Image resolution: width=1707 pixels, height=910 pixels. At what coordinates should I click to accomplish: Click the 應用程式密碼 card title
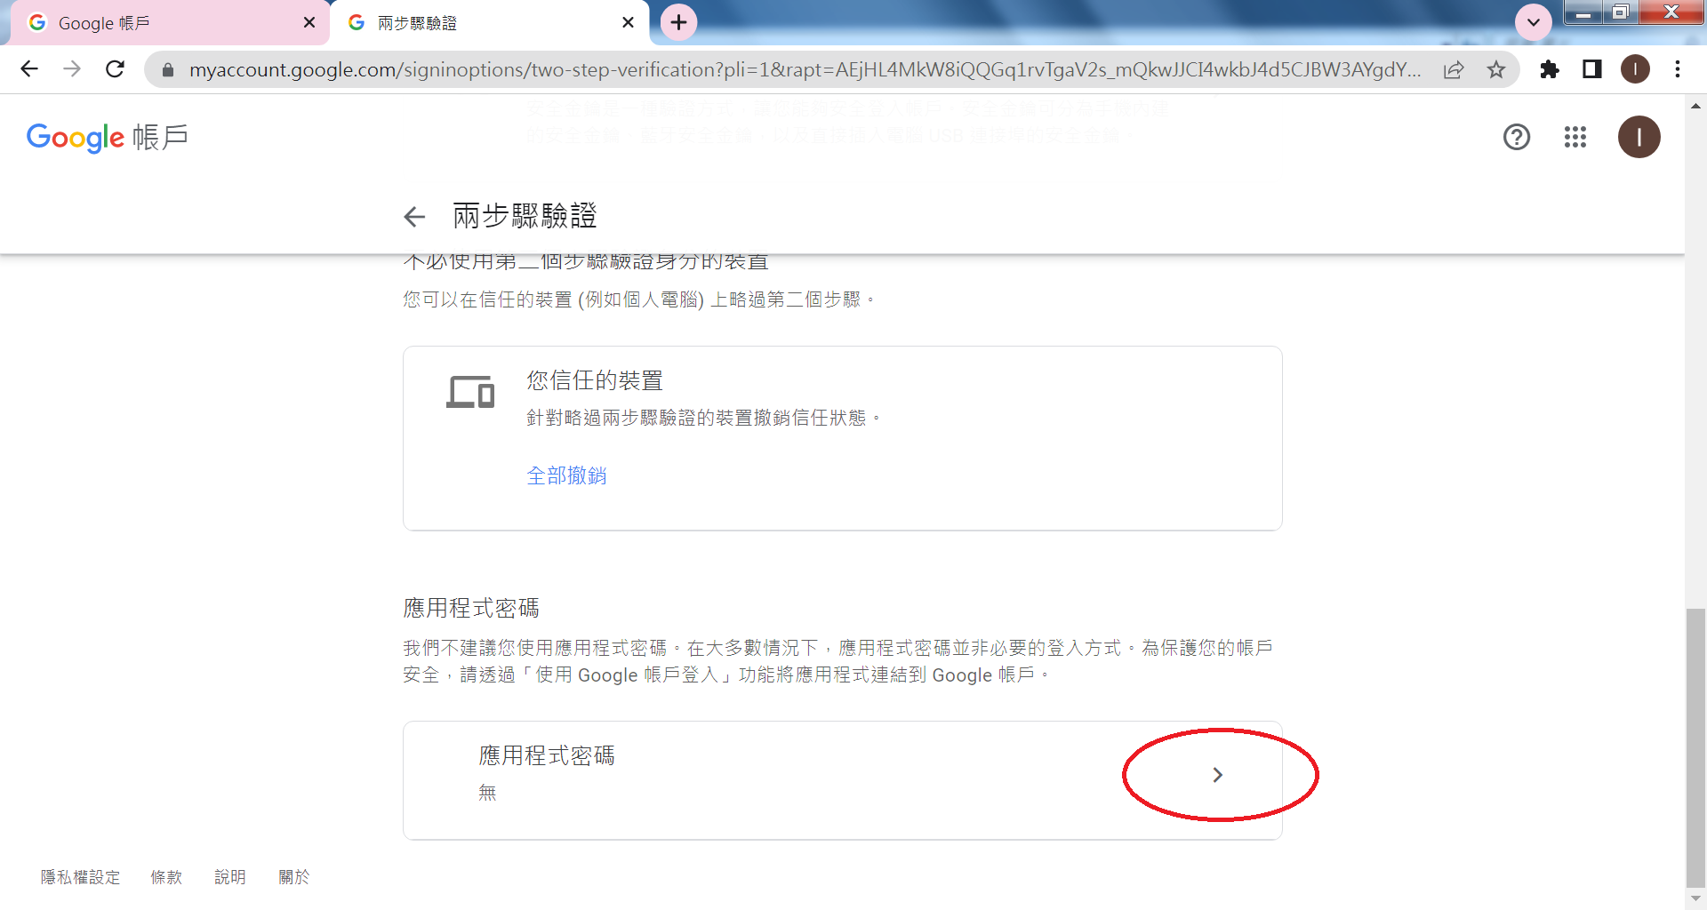coord(547,755)
